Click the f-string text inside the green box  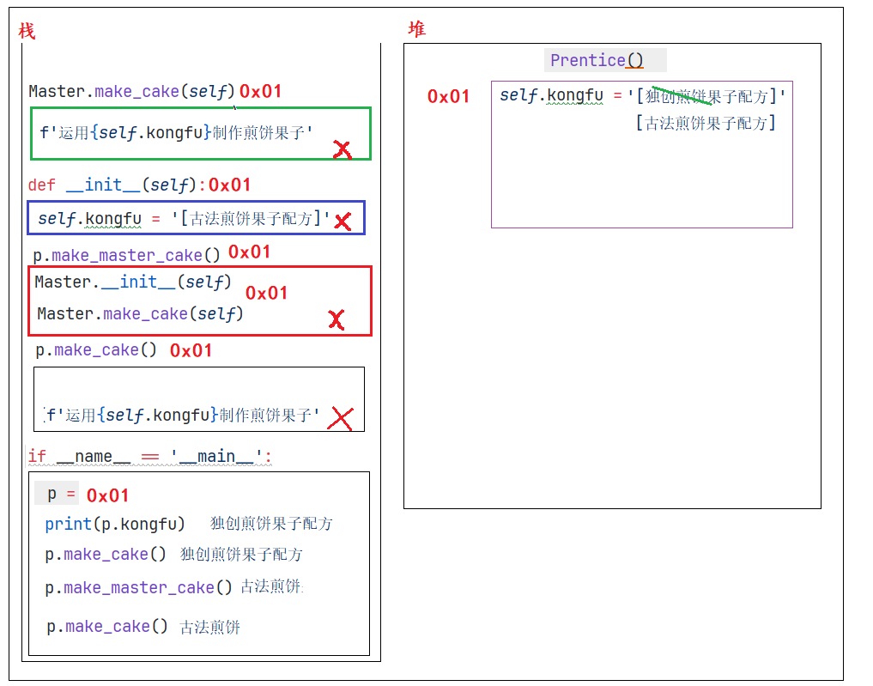[176, 132]
